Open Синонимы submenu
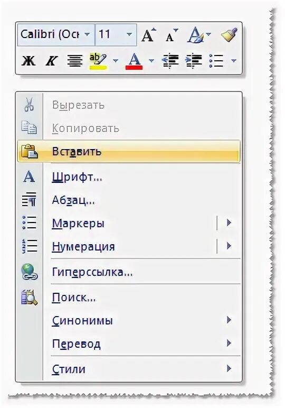 (x=129, y=321)
